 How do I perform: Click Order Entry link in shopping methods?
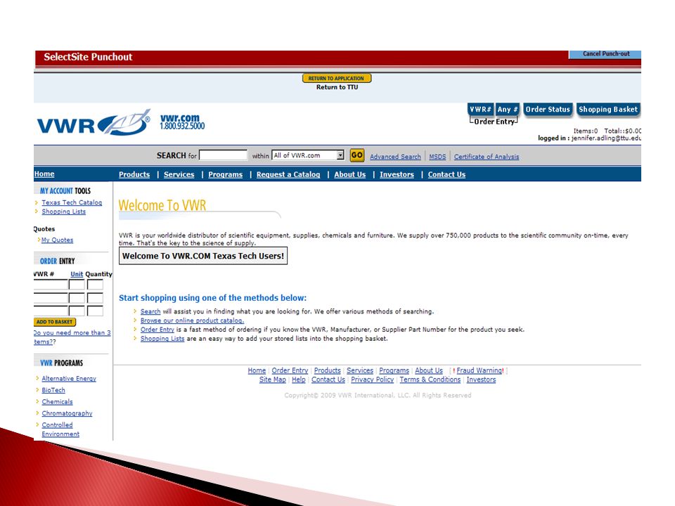click(x=157, y=330)
